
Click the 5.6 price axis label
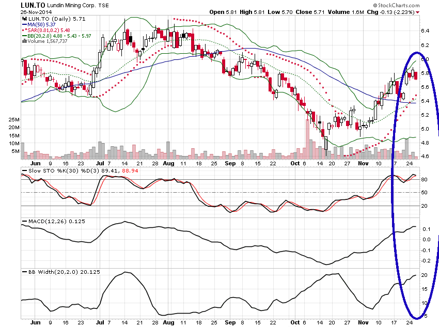425,87
